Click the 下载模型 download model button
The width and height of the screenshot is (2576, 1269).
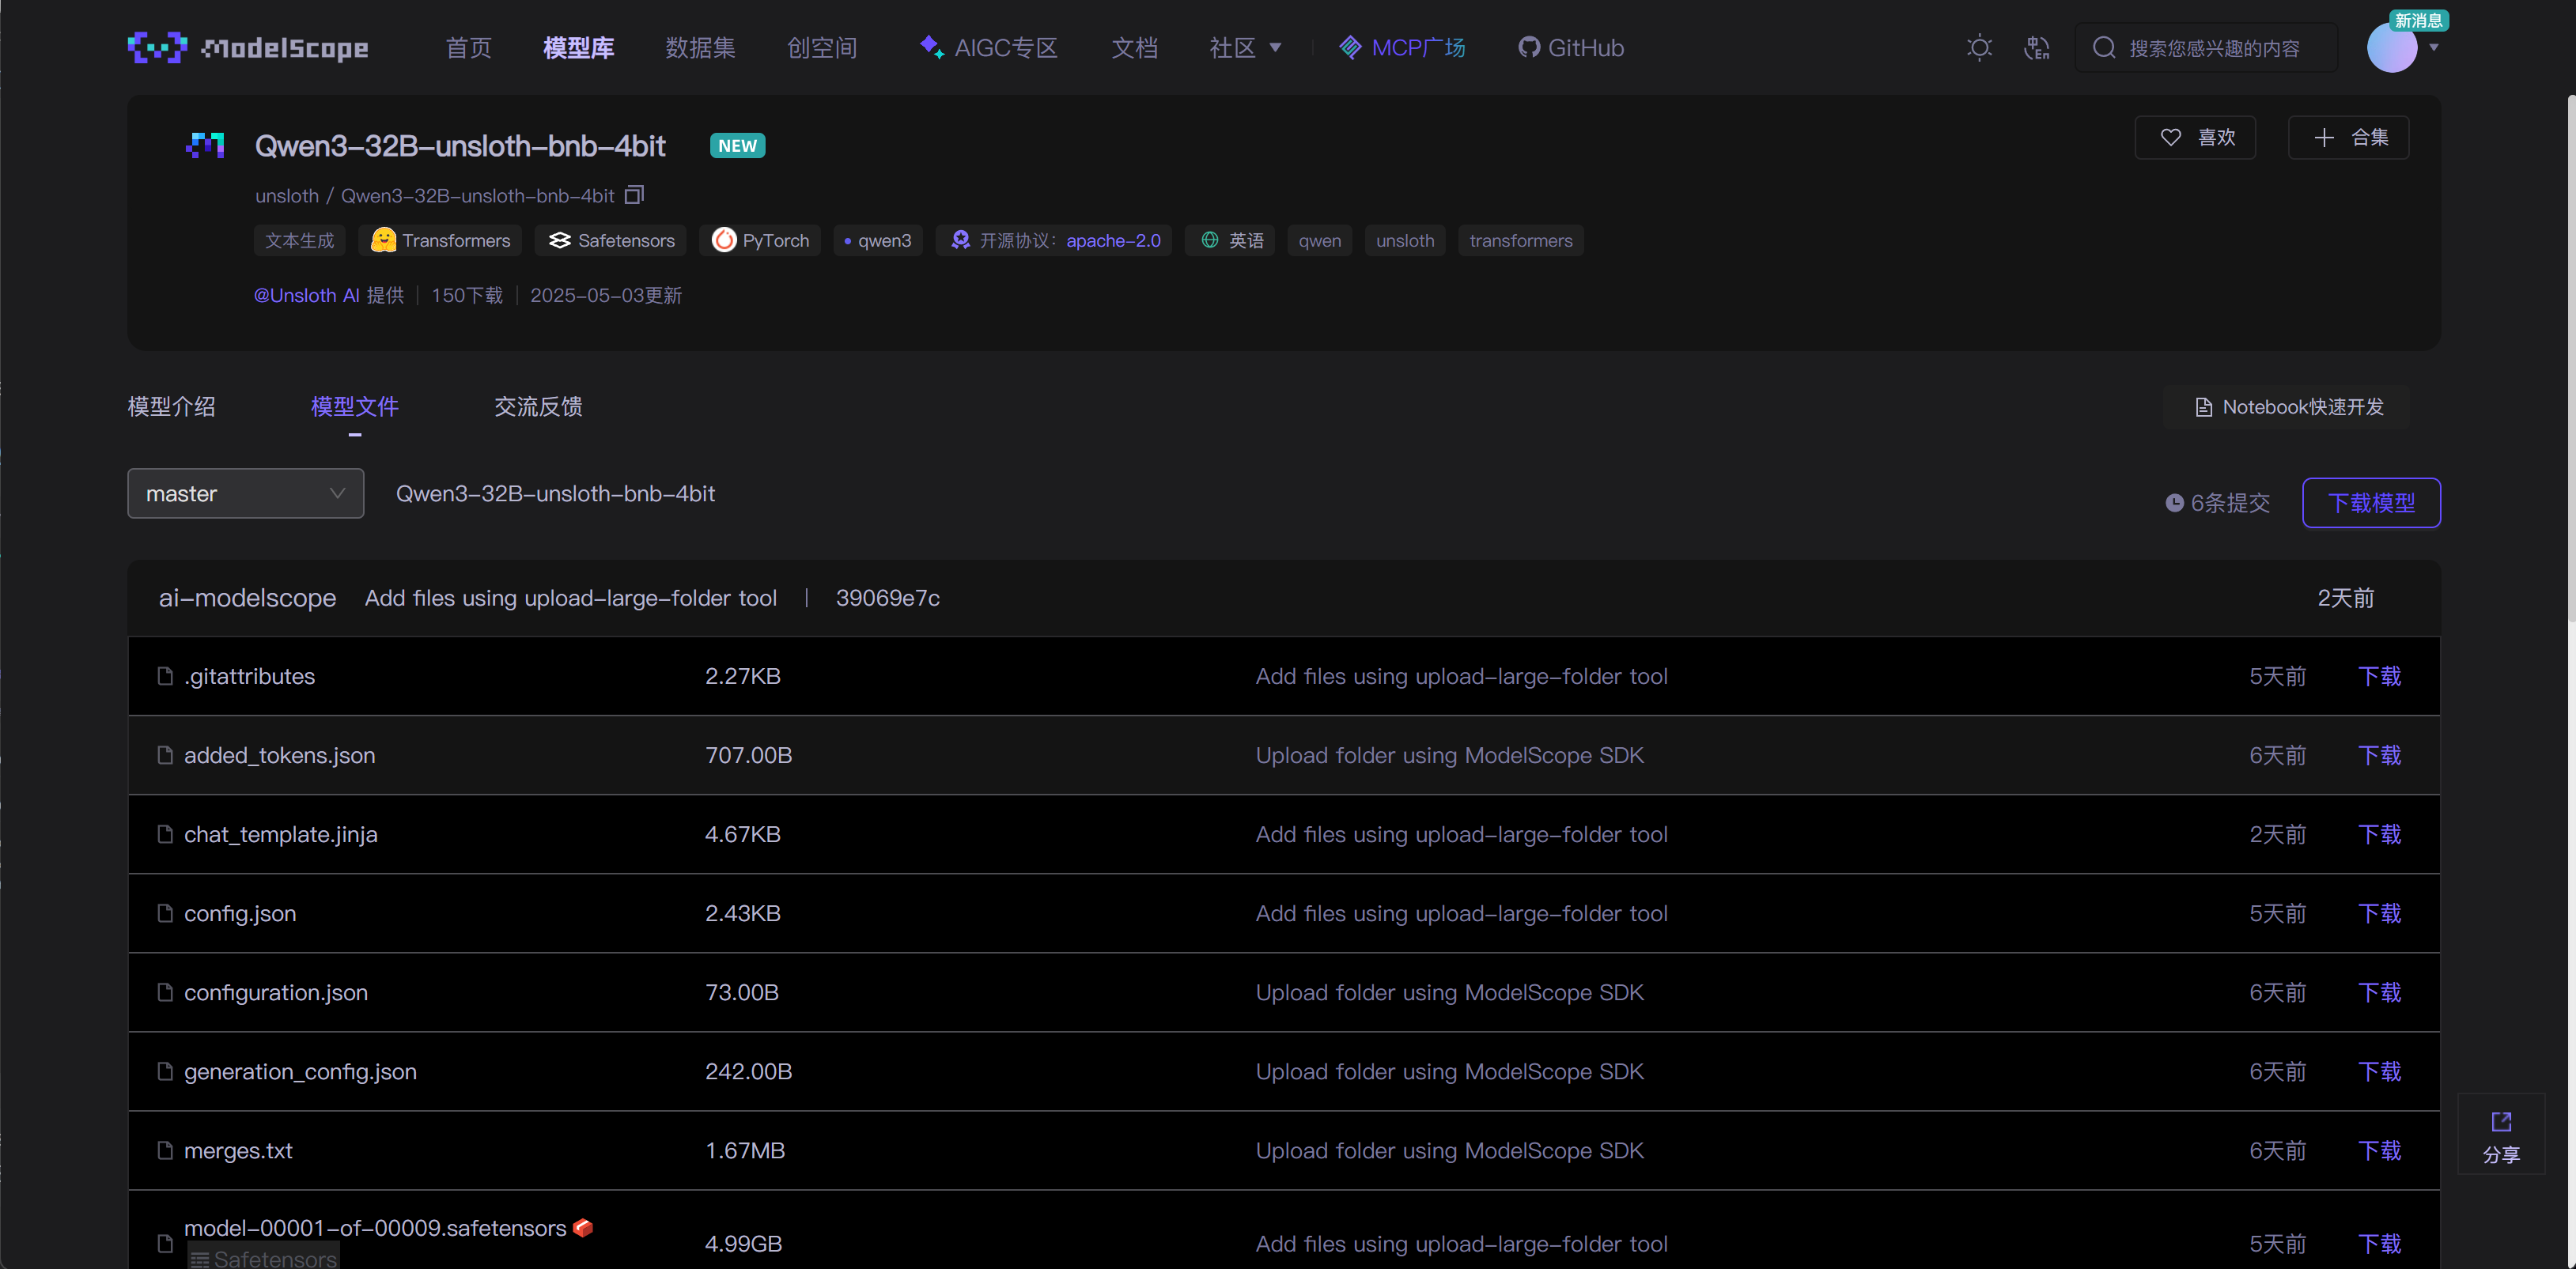click(x=2370, y=503)
